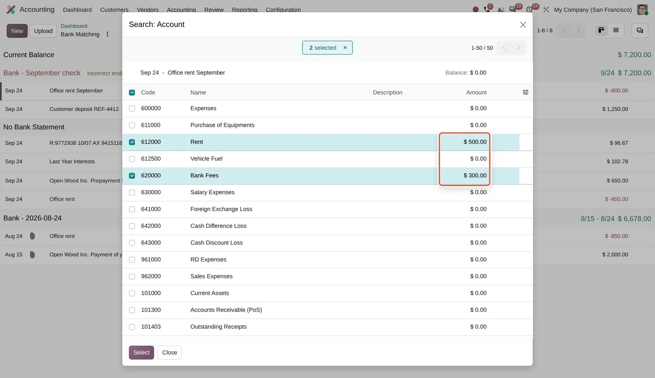Viewport: 655px width, 378px height.
Task: Click the Select button
Action: 141,353
